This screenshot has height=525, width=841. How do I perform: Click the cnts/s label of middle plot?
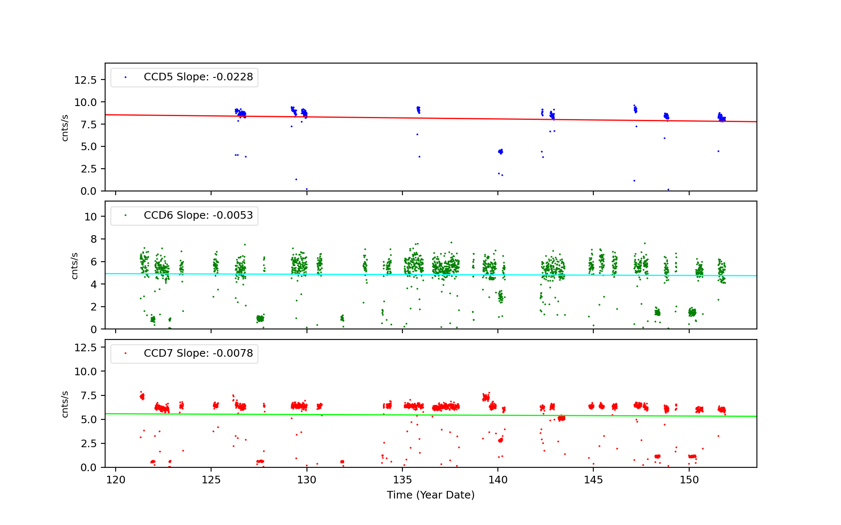tap(74, 265)
